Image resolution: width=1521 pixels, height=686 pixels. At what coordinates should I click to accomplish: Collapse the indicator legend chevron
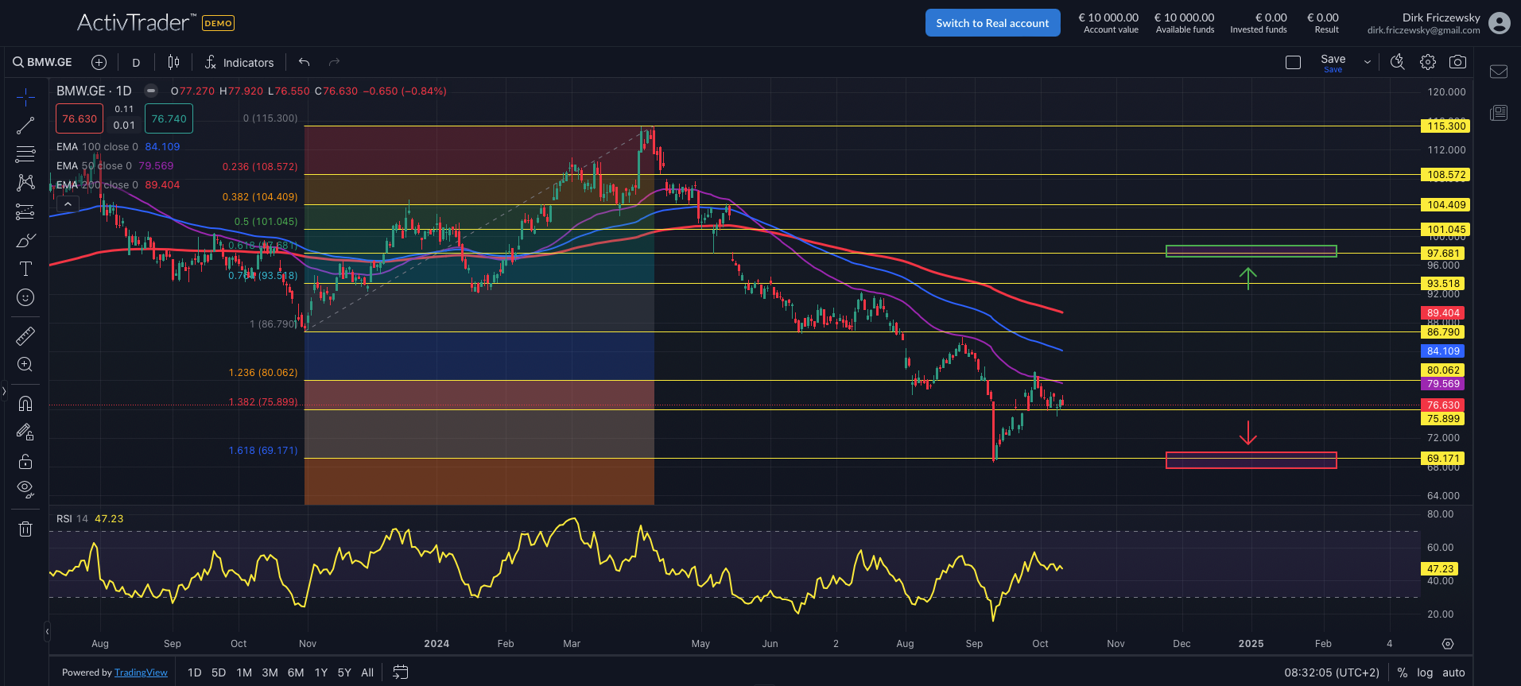point(68,204)
